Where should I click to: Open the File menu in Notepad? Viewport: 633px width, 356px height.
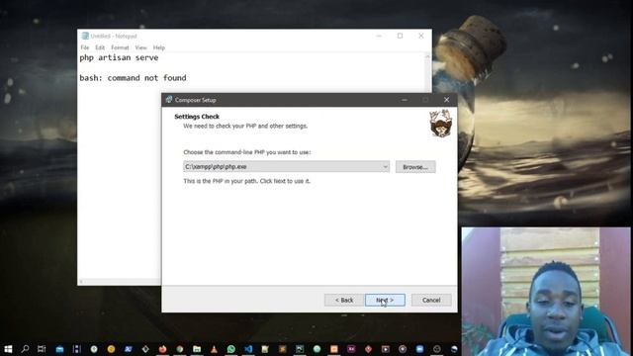85,47
